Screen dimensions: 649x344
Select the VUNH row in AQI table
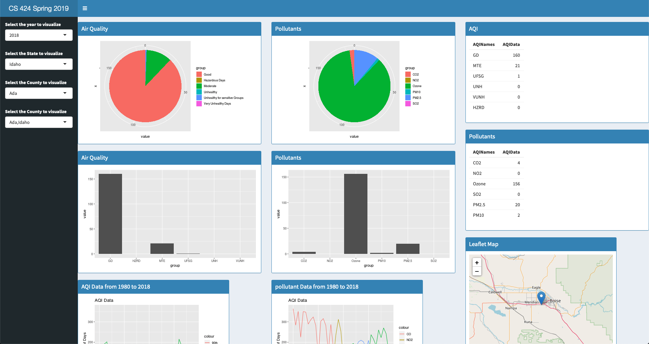[496, 97]
